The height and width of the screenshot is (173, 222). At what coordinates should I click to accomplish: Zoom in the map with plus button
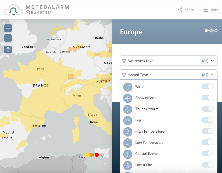[8, 28]
